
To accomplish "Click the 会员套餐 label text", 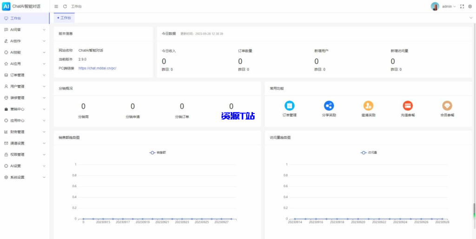I will (x=447, y=115).
